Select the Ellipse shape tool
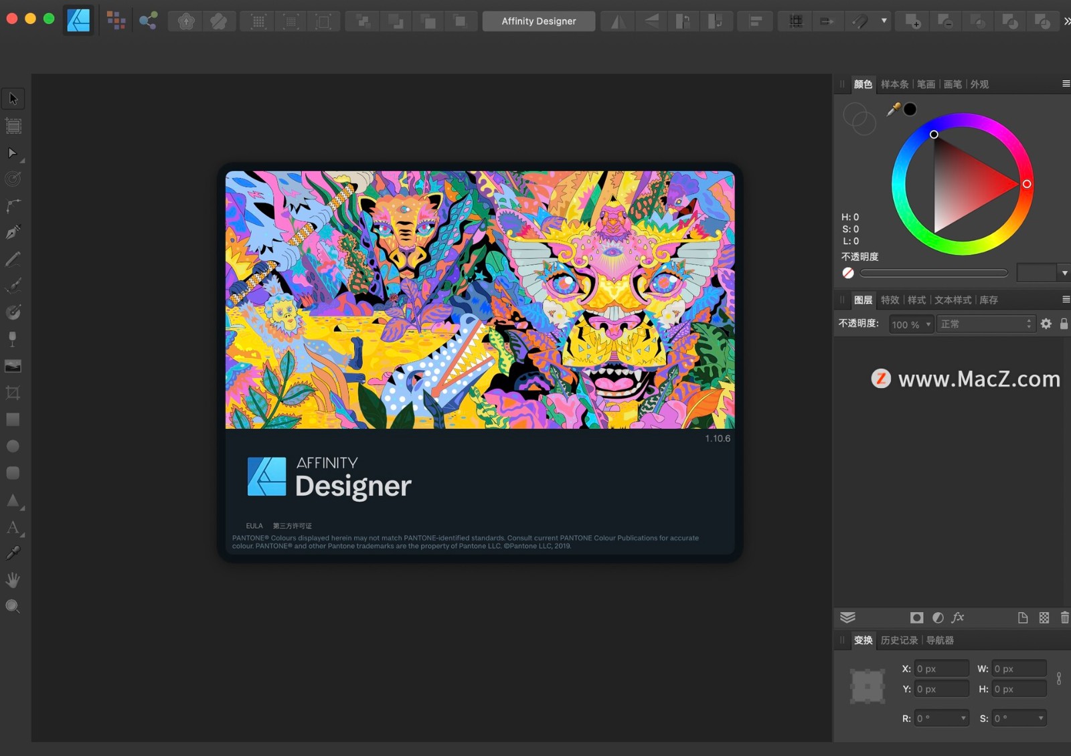This screenshot has width=1071, height=756. click(x=13, y=446)
